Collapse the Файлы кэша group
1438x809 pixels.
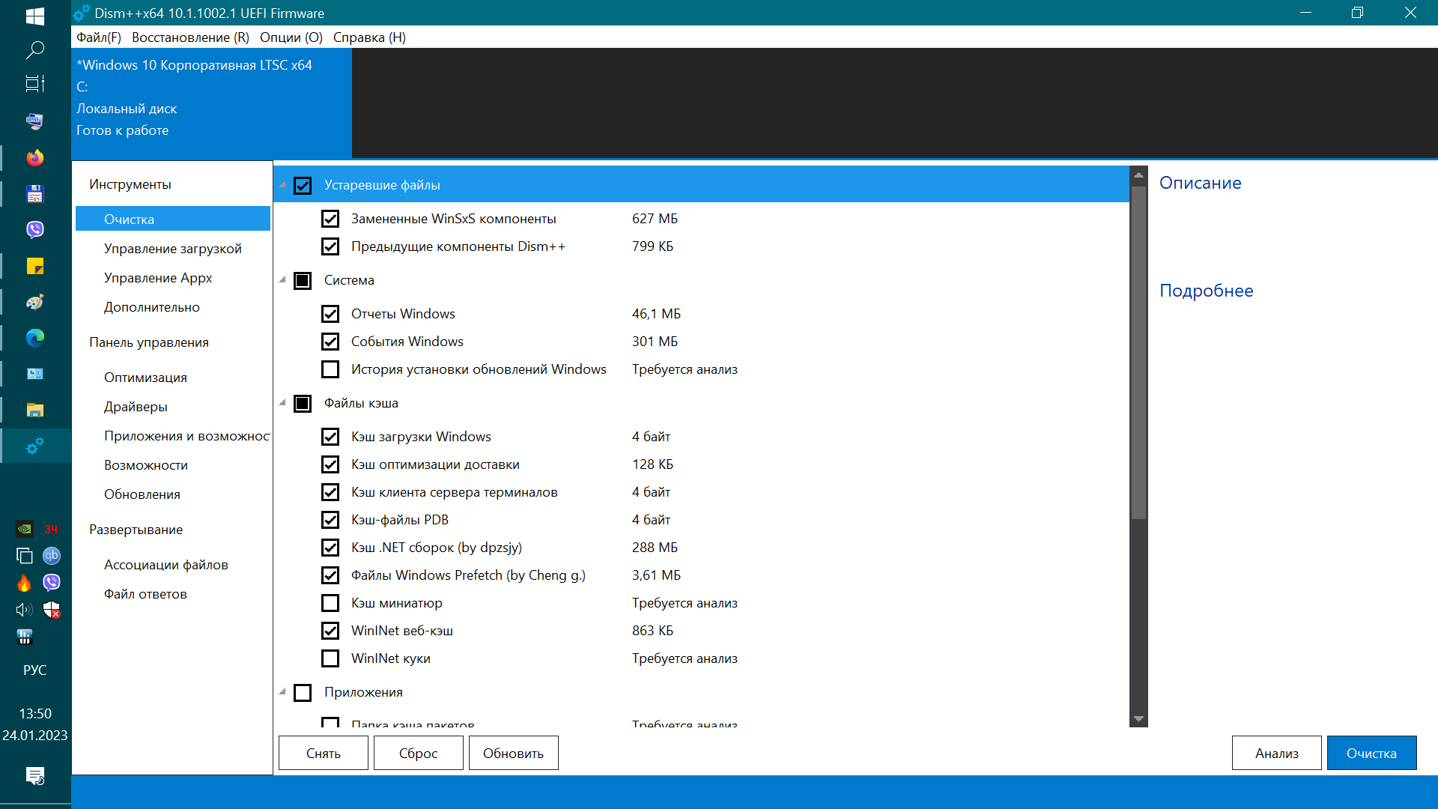(x=283, y=403)
